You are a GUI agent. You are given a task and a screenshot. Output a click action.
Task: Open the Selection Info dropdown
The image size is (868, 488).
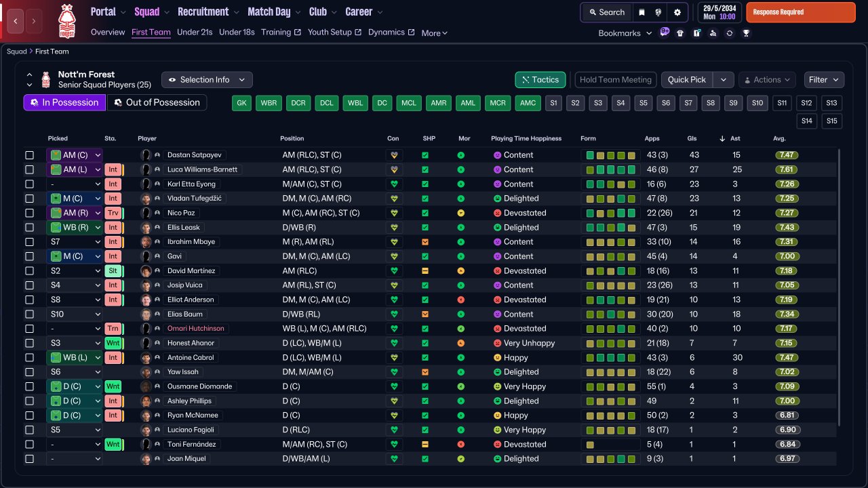[207, 80]
